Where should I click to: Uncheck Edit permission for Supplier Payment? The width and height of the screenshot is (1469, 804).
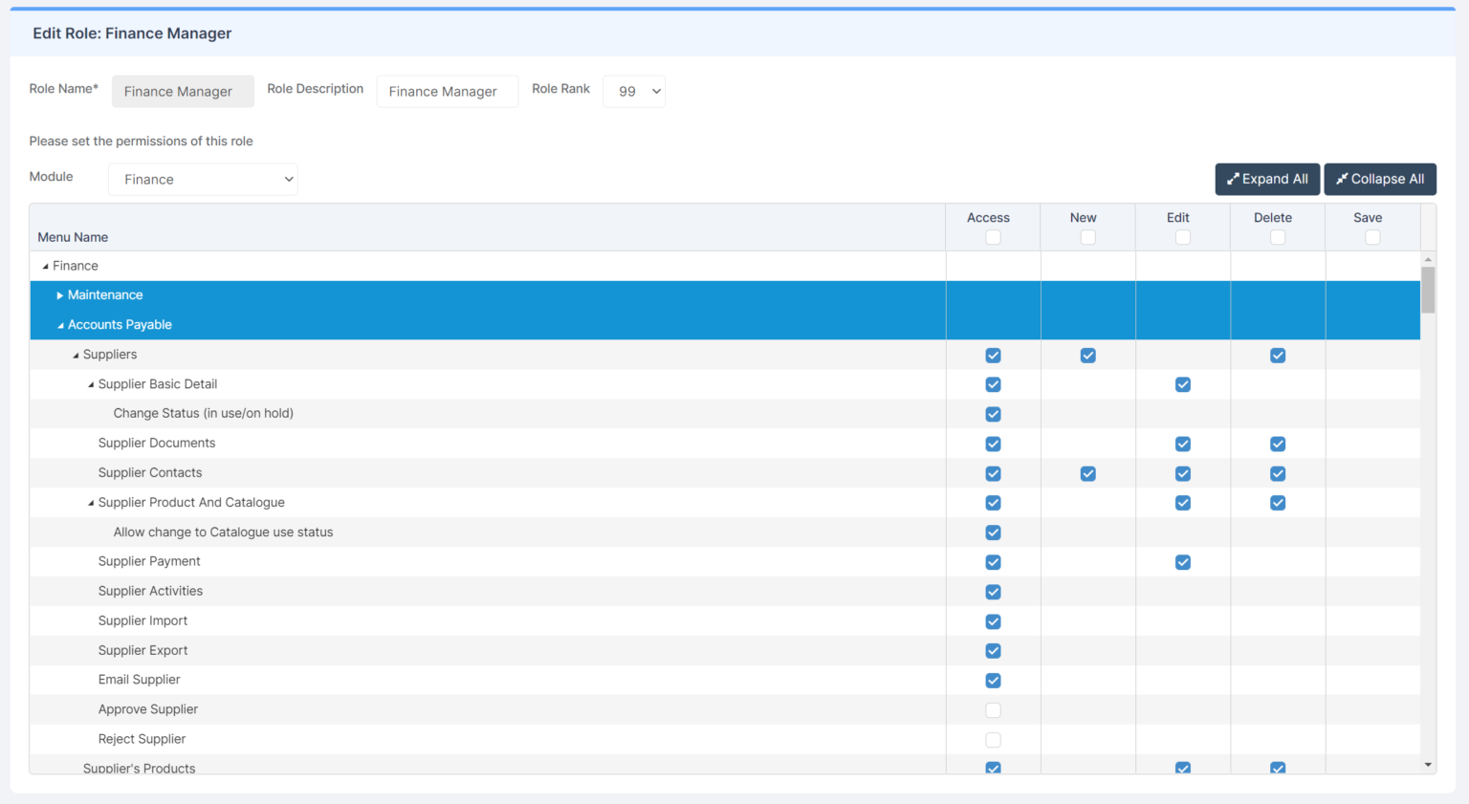click(x=1183, y=562)
